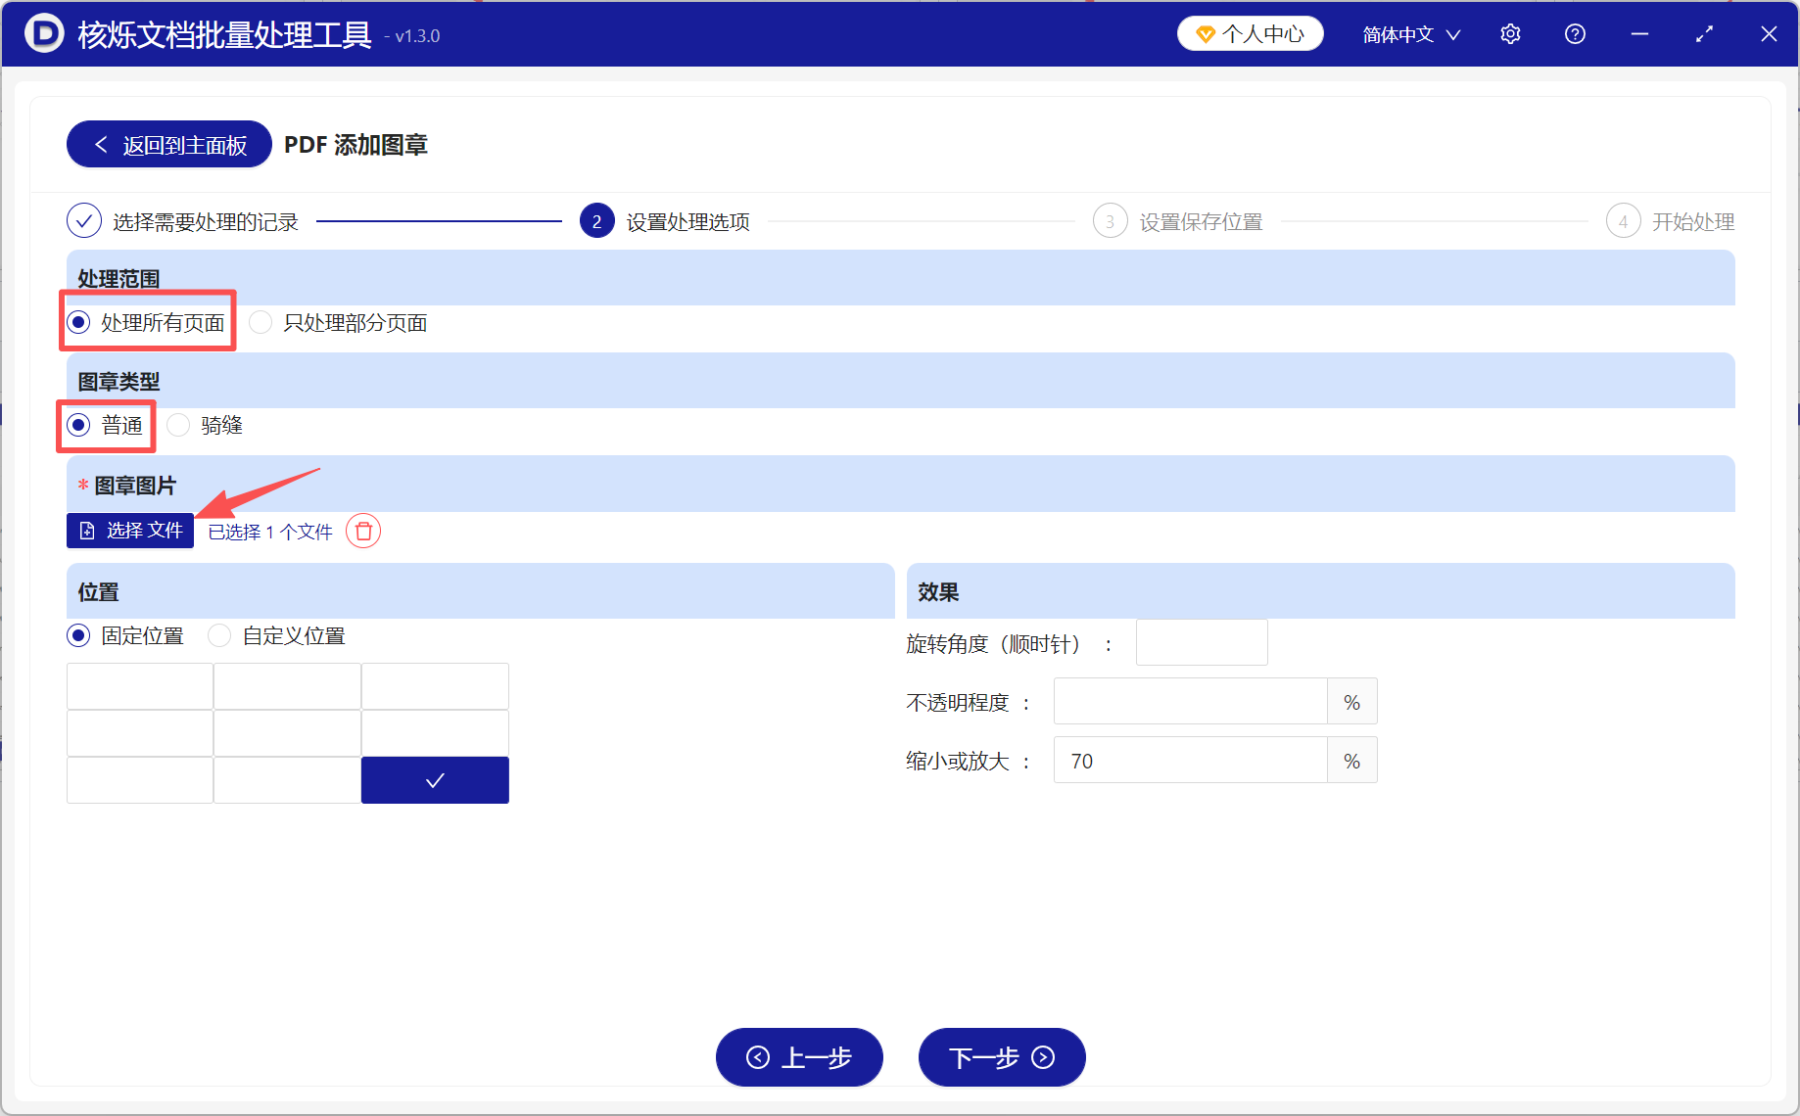Open the 简体中文 language dropdown

coord(1409,33)
